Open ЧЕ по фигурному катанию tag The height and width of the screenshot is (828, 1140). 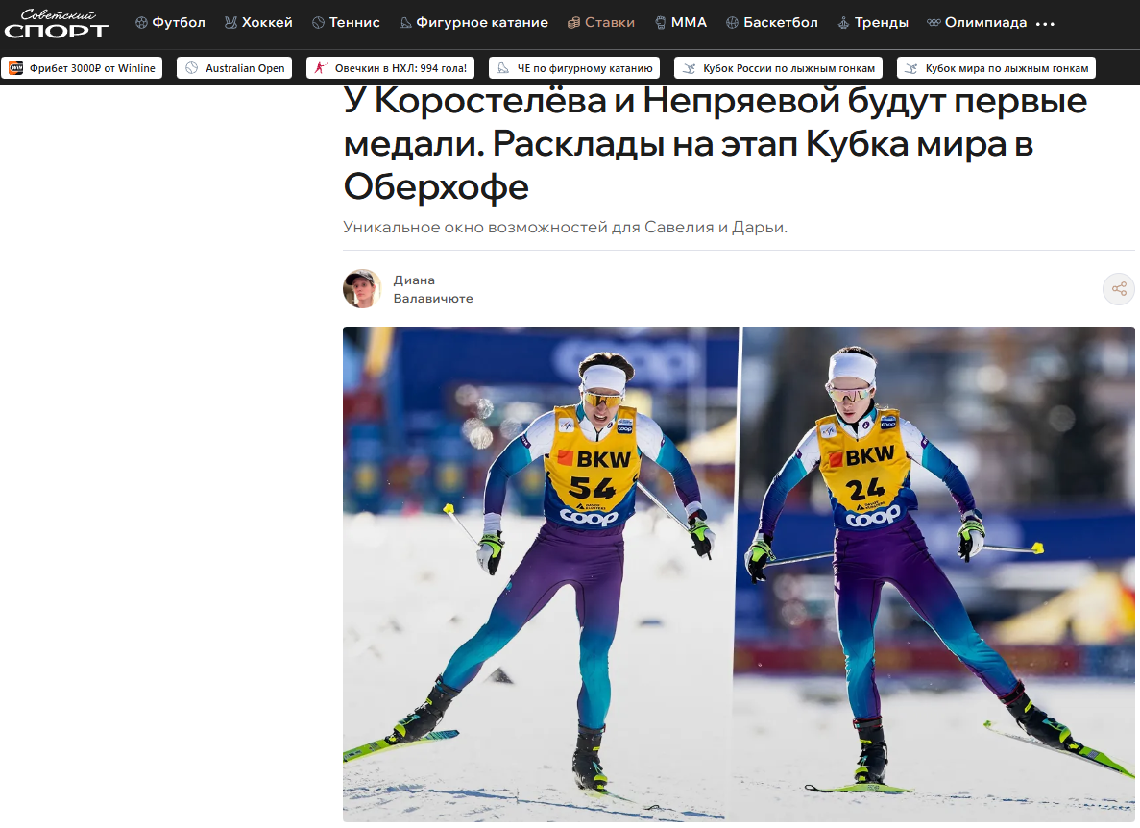click(x=574, y=68)
